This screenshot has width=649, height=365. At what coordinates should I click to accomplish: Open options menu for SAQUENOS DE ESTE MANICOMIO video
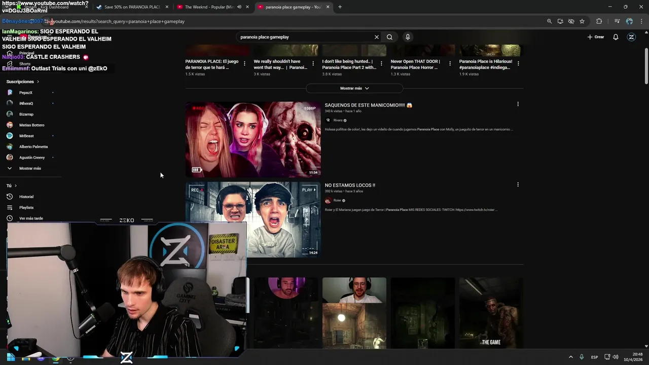point(518,104)
